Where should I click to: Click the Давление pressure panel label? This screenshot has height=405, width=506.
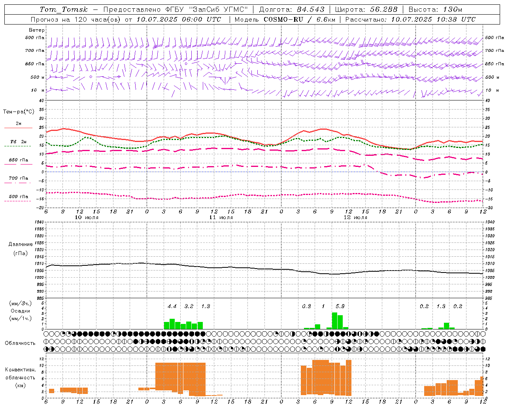click(21, 244)
